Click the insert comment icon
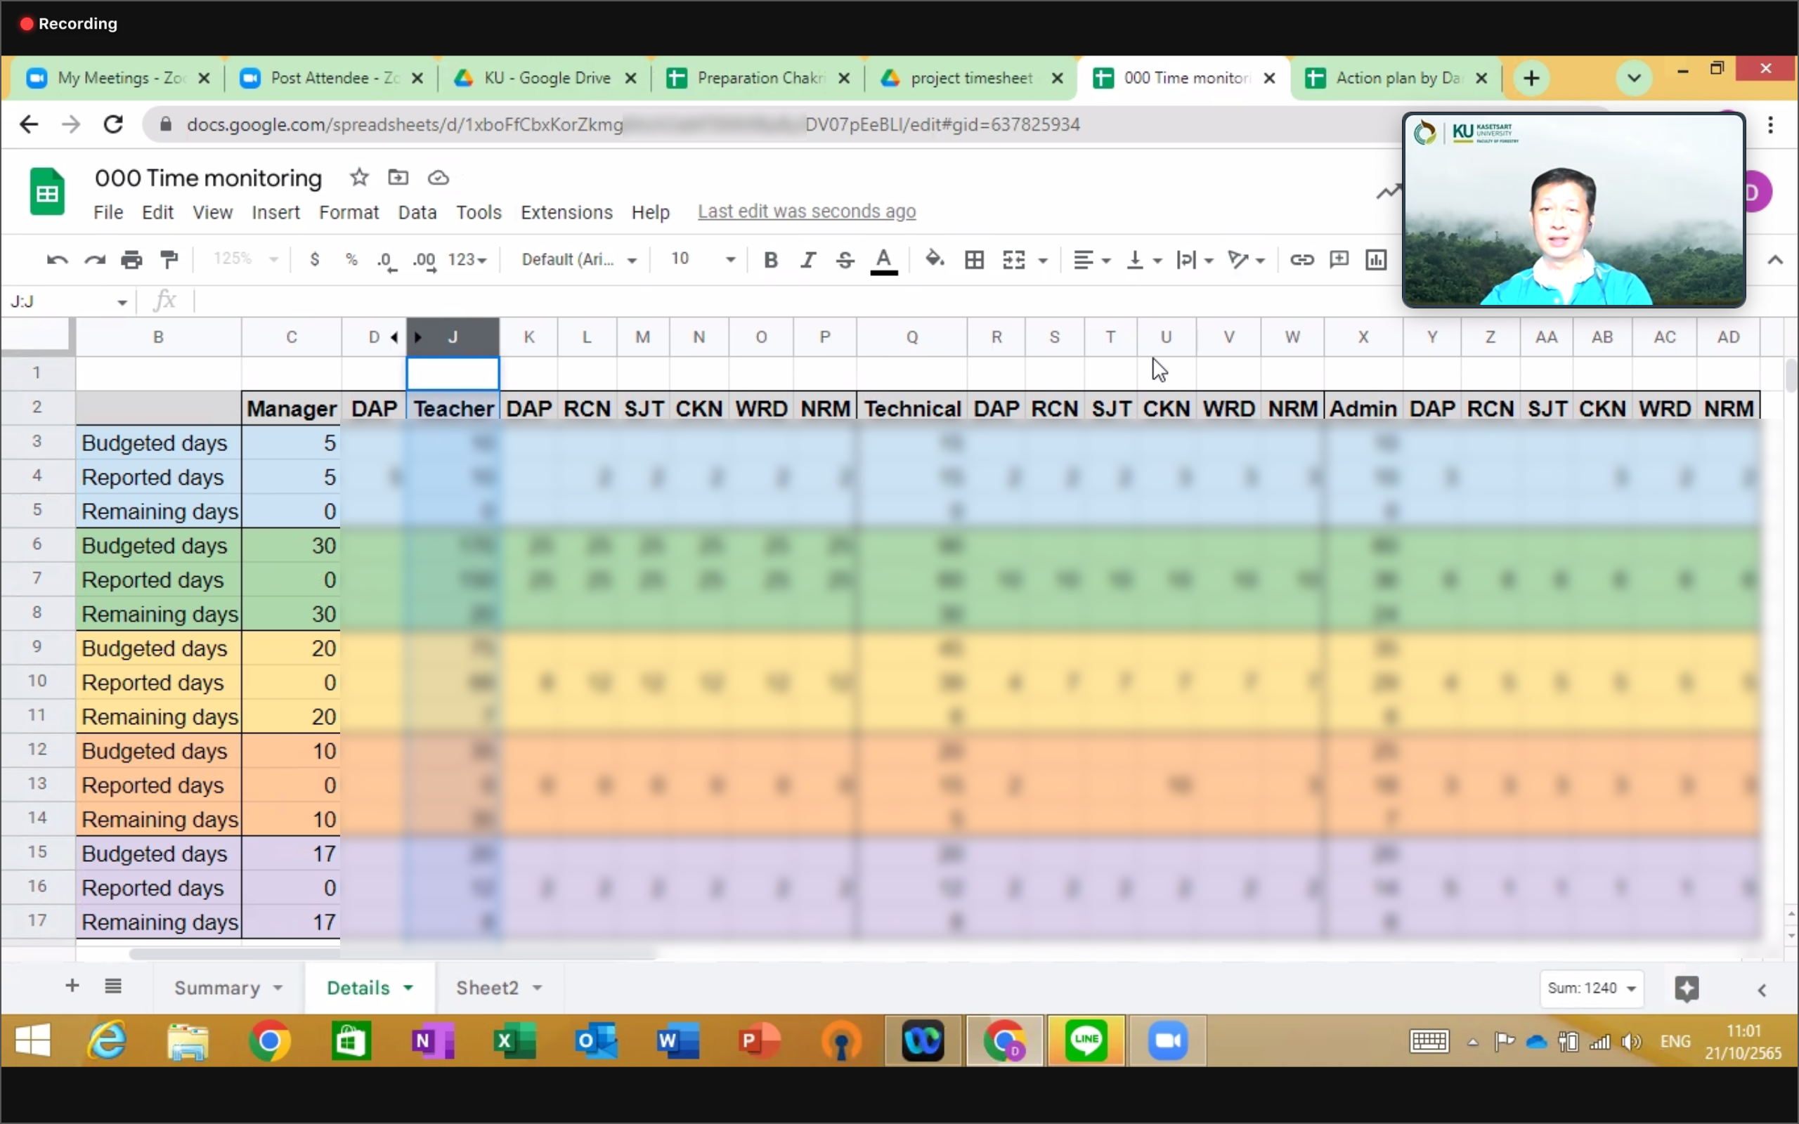1799x1124 pixels. [1339, 259]
